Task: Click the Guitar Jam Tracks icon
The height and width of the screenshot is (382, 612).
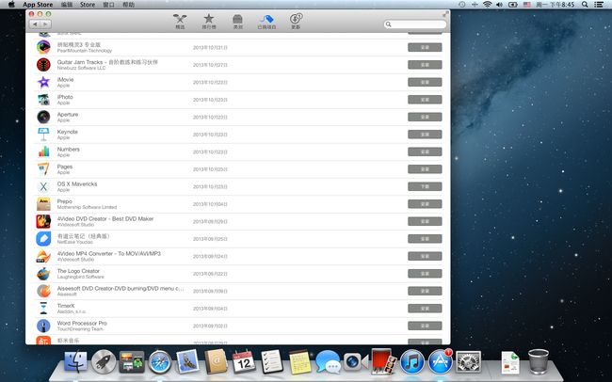Action: [x=43, y=65]
